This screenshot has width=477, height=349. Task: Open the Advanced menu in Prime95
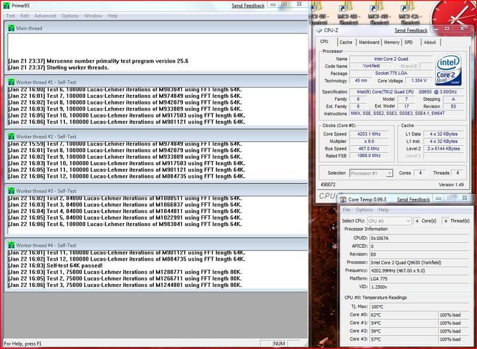pos(45,16)
